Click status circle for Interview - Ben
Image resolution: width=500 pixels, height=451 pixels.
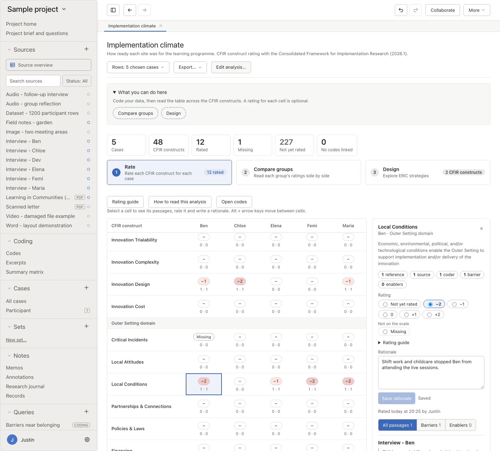tap(89, 141)
